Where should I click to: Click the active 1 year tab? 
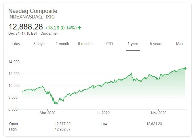133,44
